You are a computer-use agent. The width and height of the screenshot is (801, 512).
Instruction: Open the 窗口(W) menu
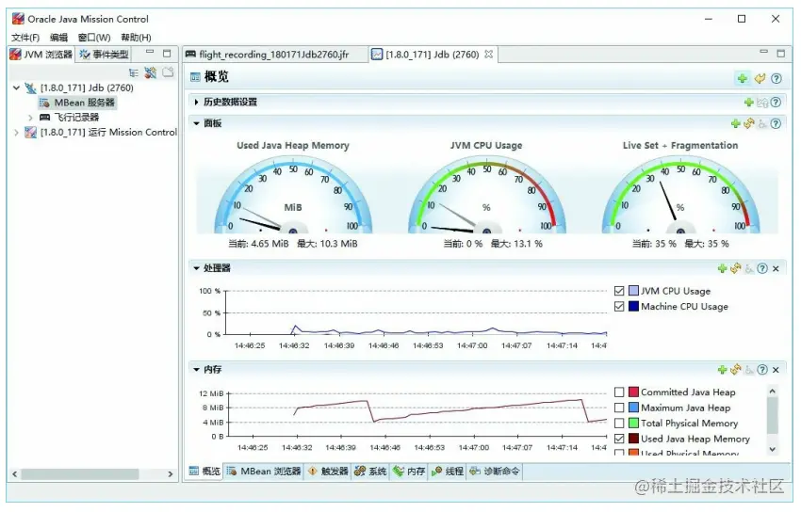click(x=94, y=38)
